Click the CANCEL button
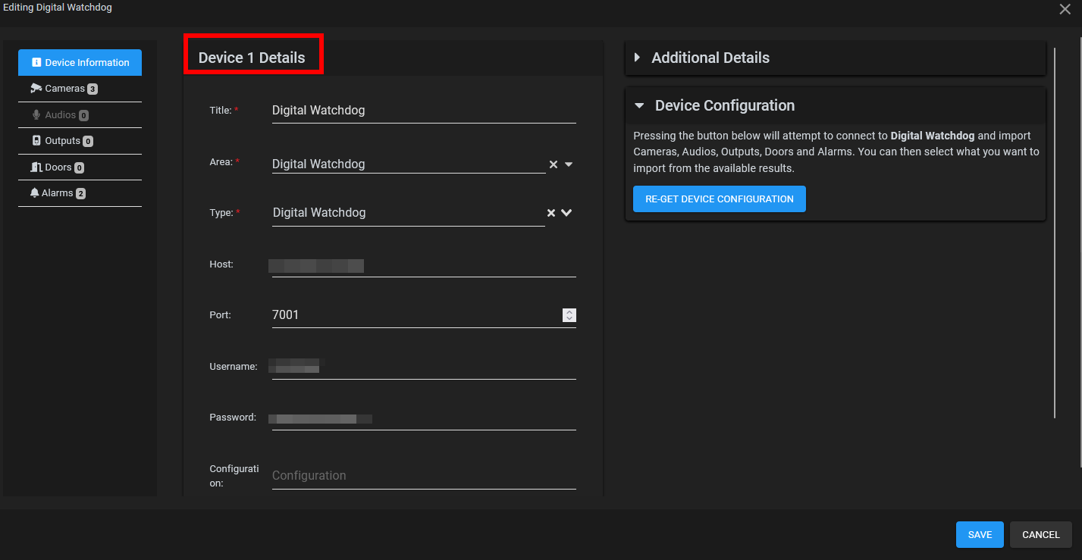Screen dimensions: 1082x560 (x=1040, y=534)
